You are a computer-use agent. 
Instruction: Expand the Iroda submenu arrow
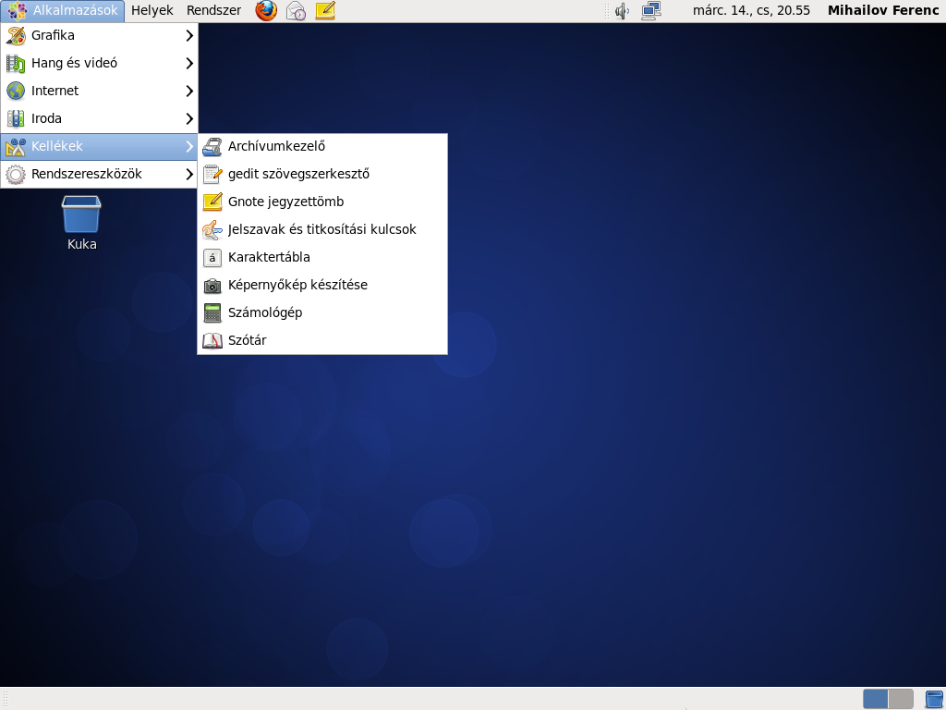tap(188, 119)
